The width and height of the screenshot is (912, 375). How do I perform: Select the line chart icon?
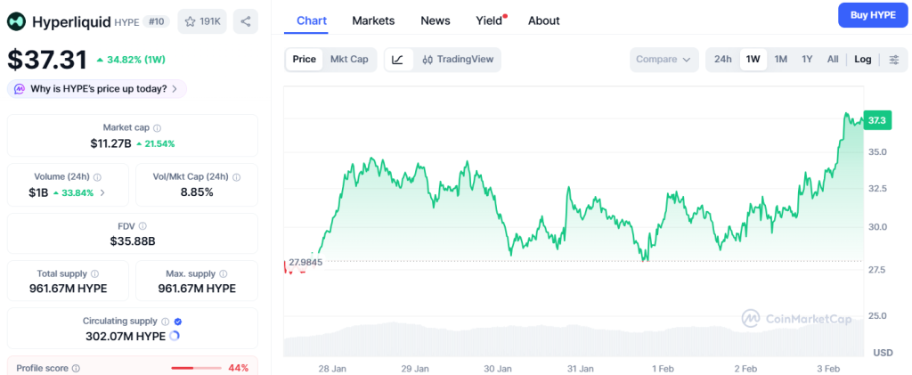(397, 60)
